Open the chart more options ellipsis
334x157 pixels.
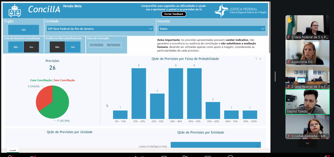point(264,59)
